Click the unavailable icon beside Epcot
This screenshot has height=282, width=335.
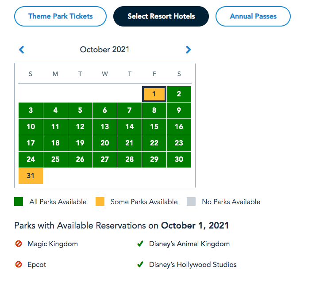click(19, 265)
